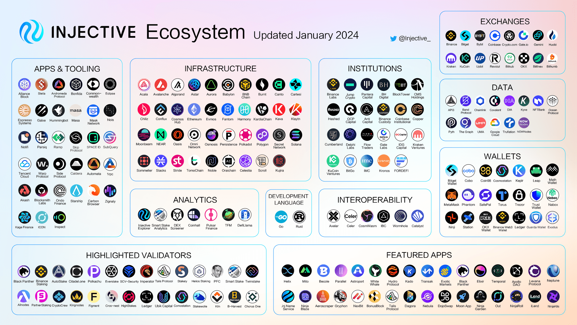
Task: Click the FEATURED APPS heading
Action: pyautogui.click(x=419, y=255)
